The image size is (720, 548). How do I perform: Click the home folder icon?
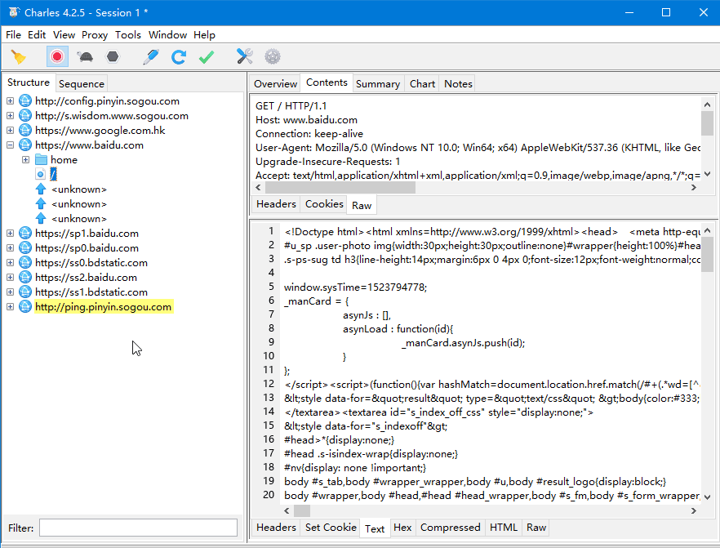tap(42, 160)
